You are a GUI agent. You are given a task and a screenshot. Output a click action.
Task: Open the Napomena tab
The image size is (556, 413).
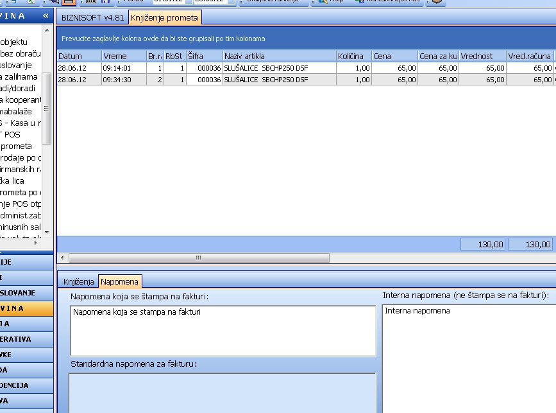(119, 281)
